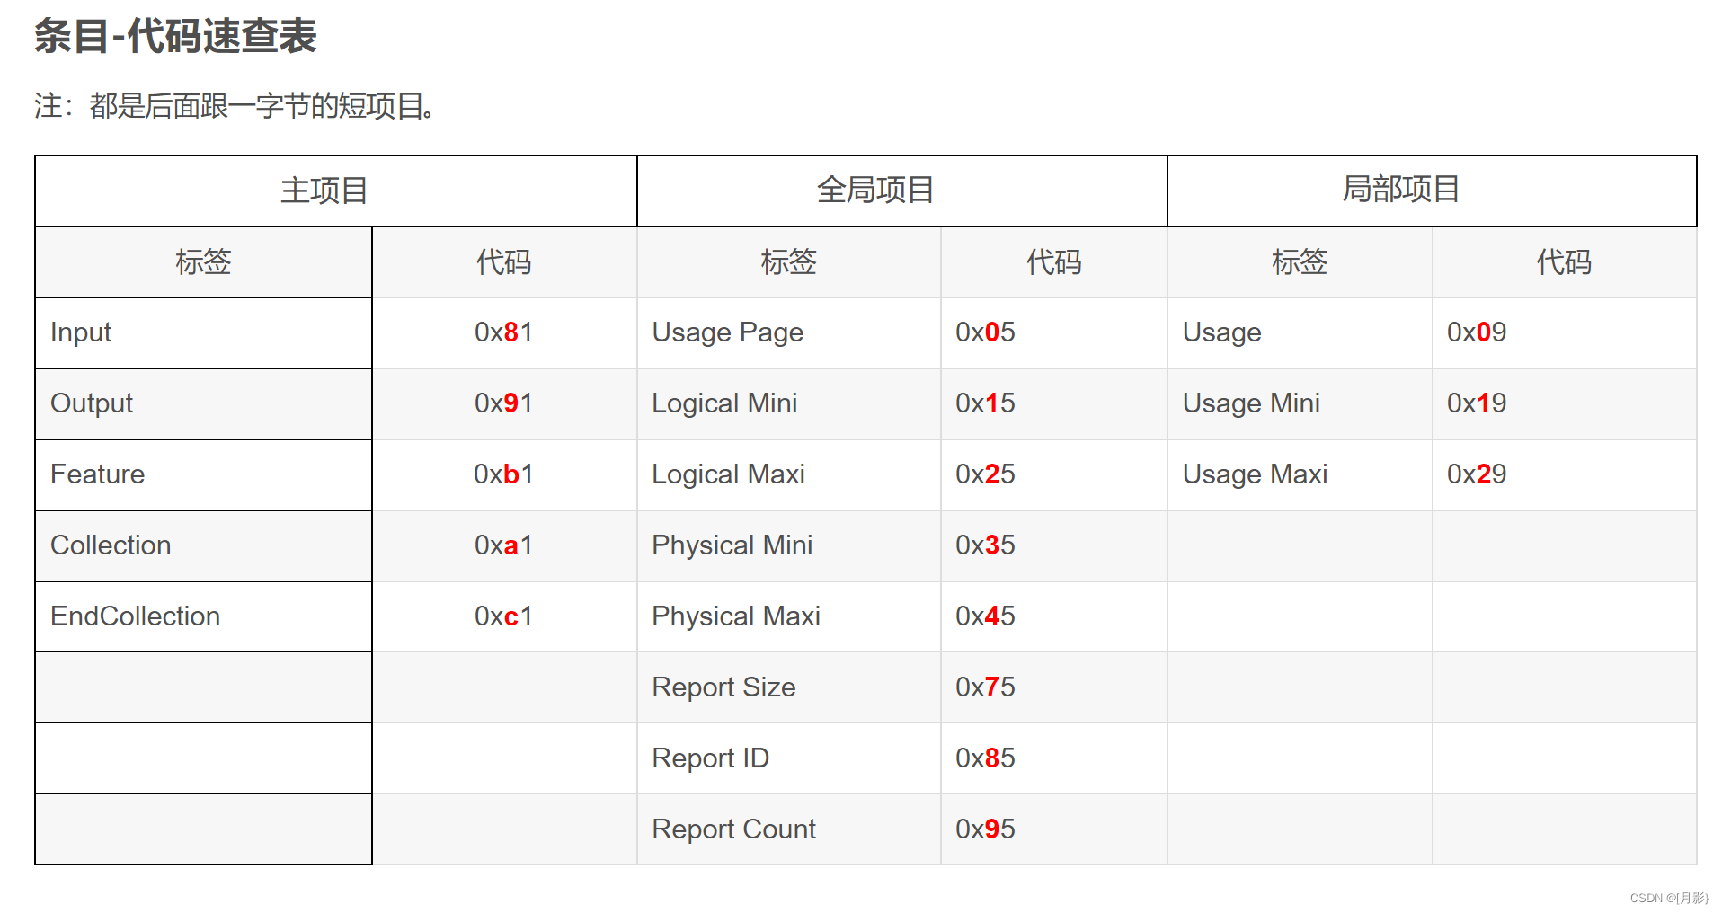Select the Report Count cell
Viewport: 1722px width, 913px height.
click(788, 829)
